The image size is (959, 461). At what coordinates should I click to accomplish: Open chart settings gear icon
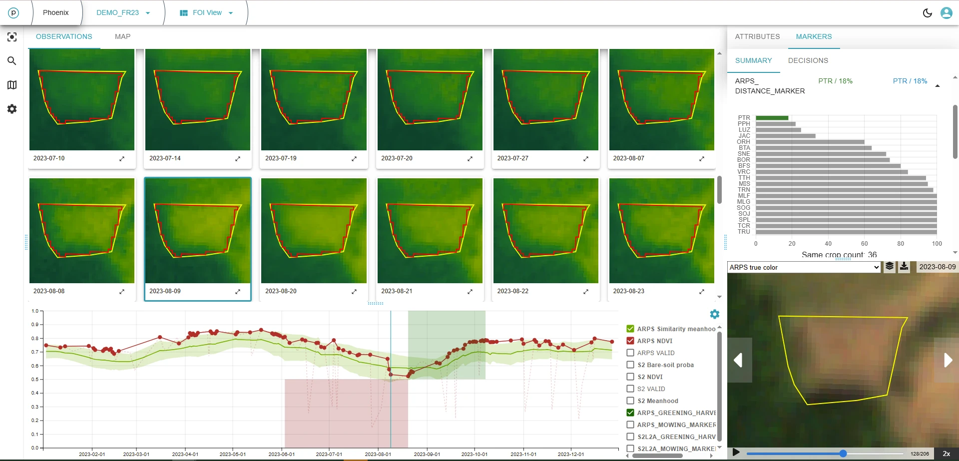[714, 314]
